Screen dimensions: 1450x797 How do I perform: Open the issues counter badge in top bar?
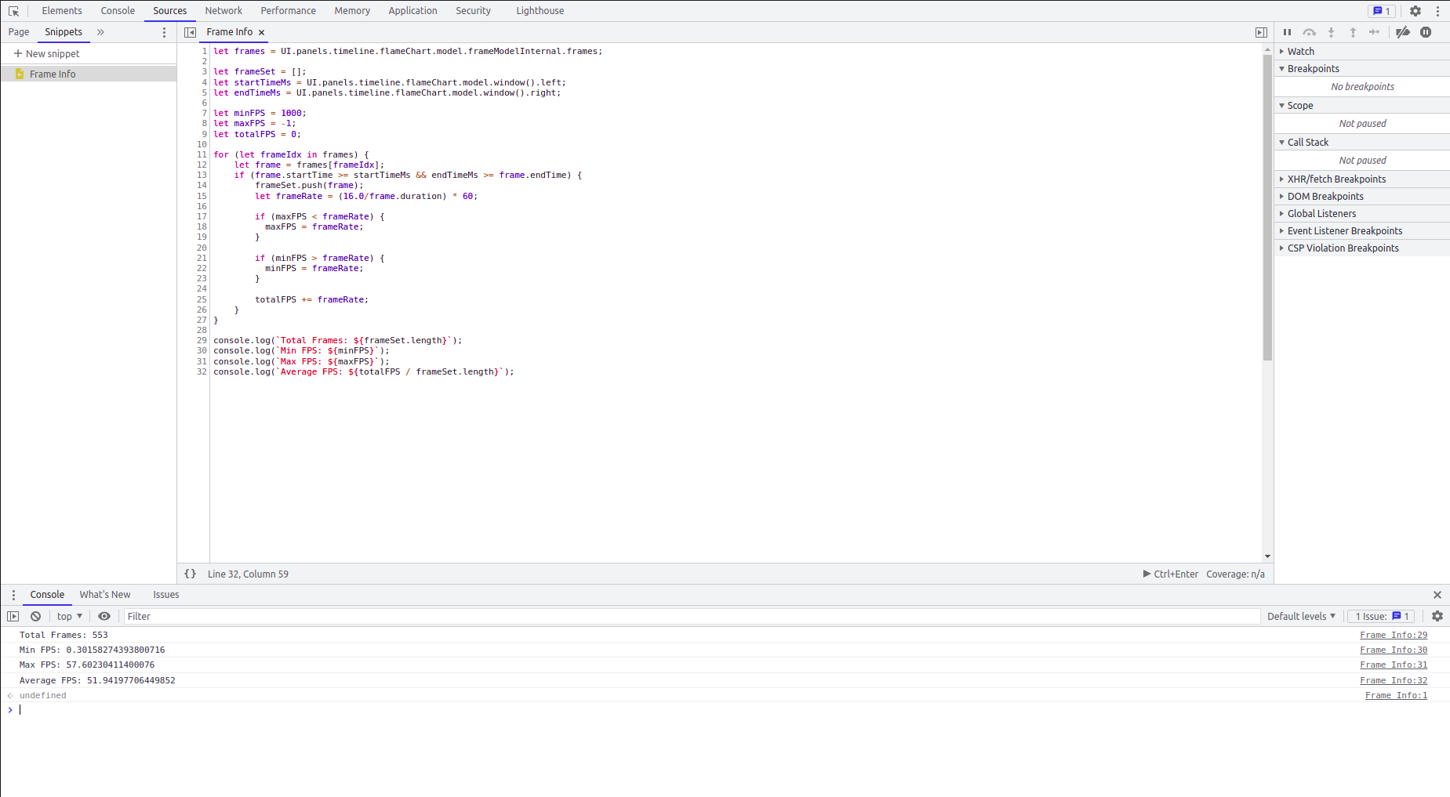(x=1382, y=11)
